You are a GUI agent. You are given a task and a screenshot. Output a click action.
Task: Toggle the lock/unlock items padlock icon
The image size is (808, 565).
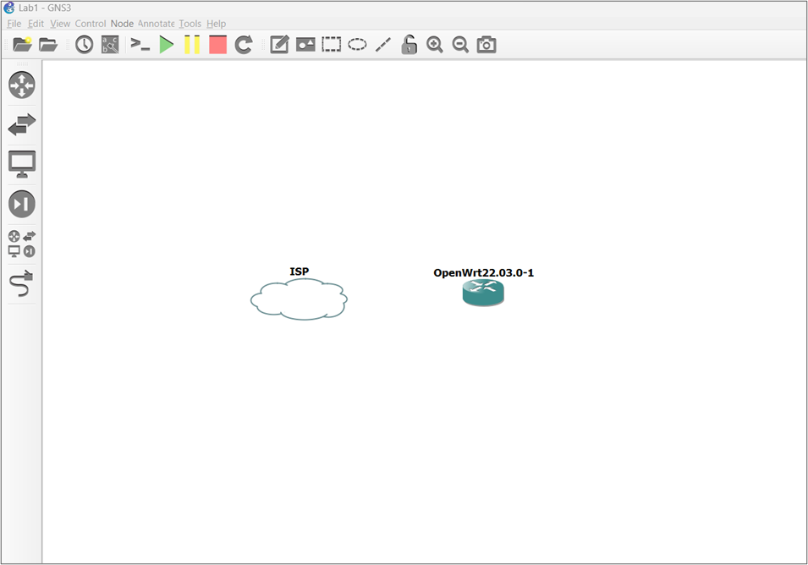pos(409,45)
